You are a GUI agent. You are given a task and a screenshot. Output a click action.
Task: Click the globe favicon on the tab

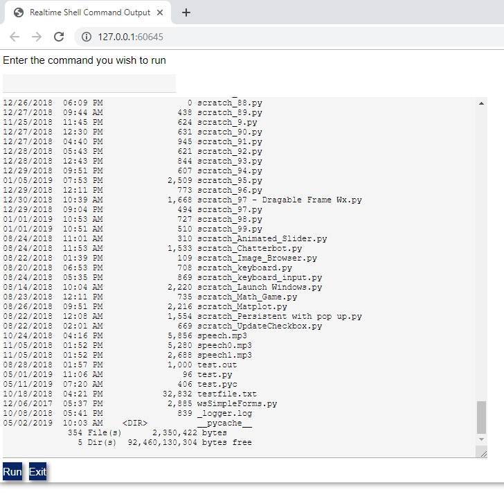19,12
